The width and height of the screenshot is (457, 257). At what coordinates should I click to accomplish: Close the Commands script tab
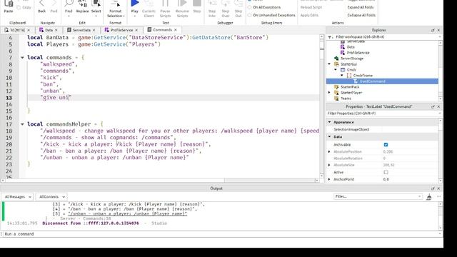(x=176, y=30)
